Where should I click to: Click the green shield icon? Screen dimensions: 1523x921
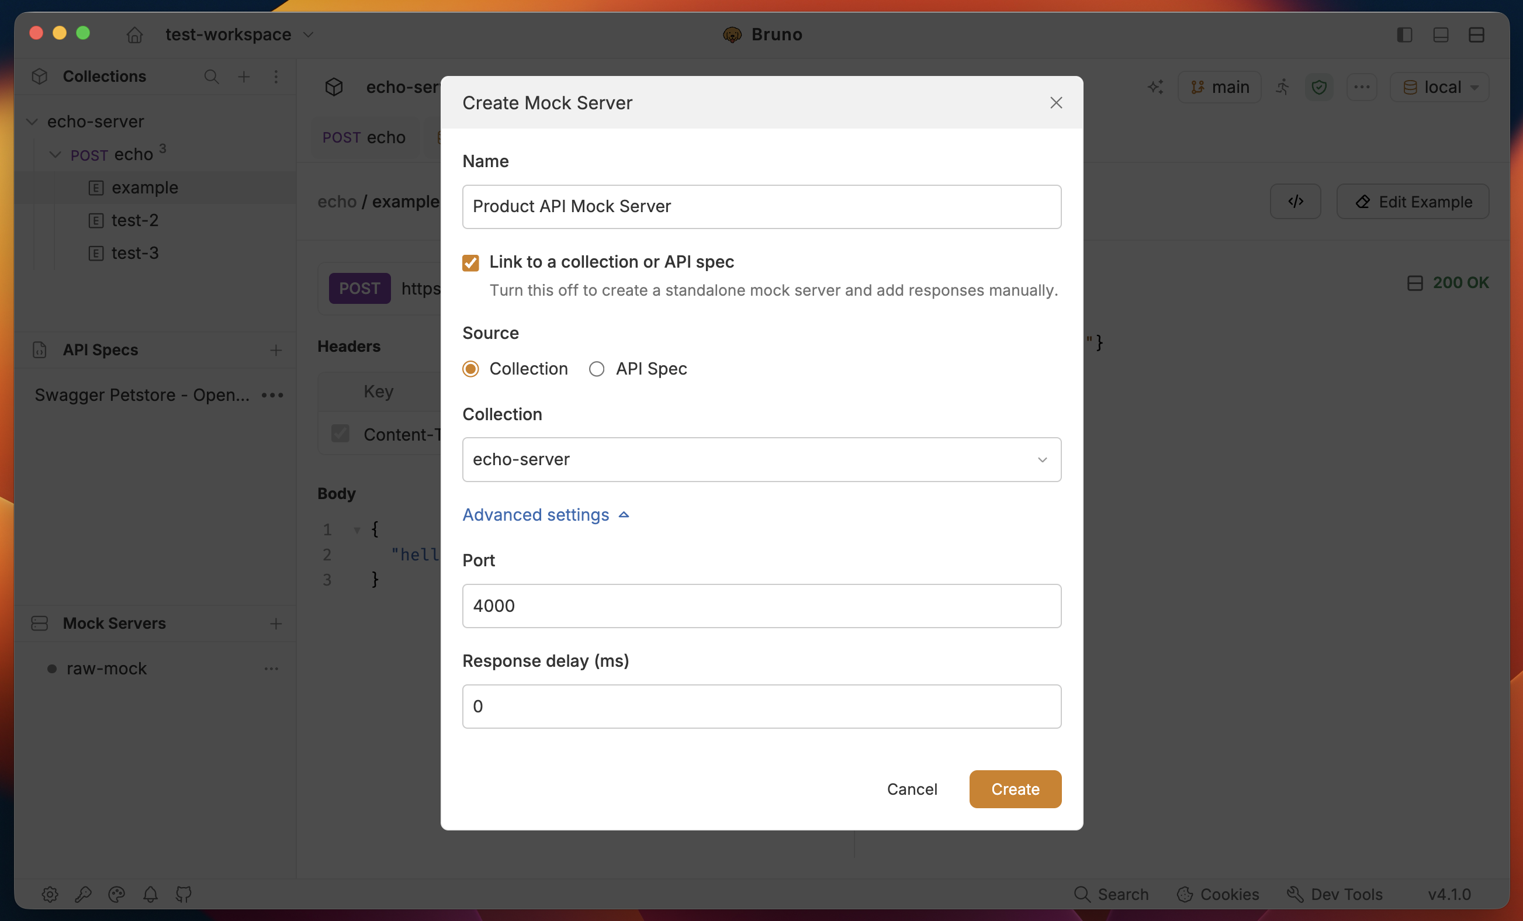click(1319, 87)
